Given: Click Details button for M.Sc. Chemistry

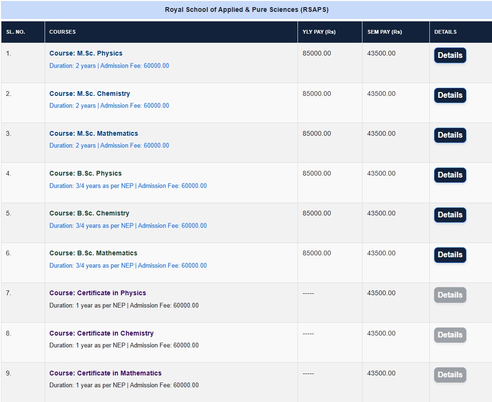Looking at the screenshot, I should click(x=450, y=95).
